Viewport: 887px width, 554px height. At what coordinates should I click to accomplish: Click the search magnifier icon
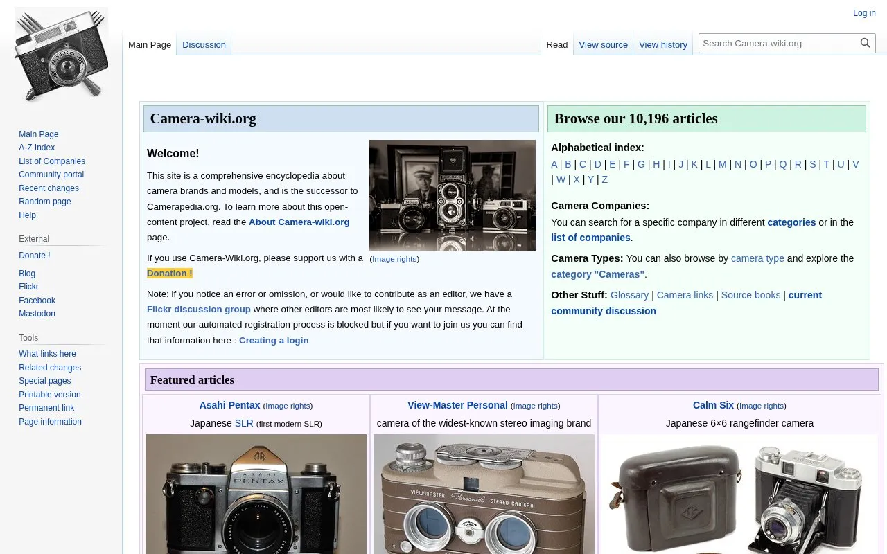866,43
